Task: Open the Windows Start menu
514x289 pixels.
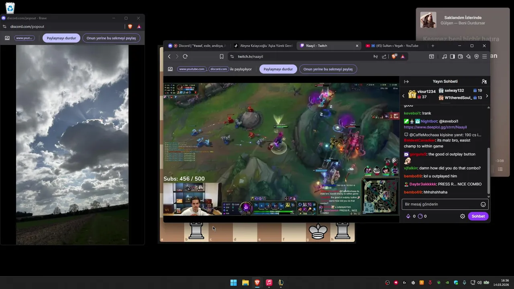Action: 233,283
